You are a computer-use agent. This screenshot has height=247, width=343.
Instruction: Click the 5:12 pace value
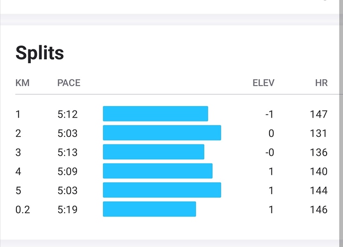[68, 114]
